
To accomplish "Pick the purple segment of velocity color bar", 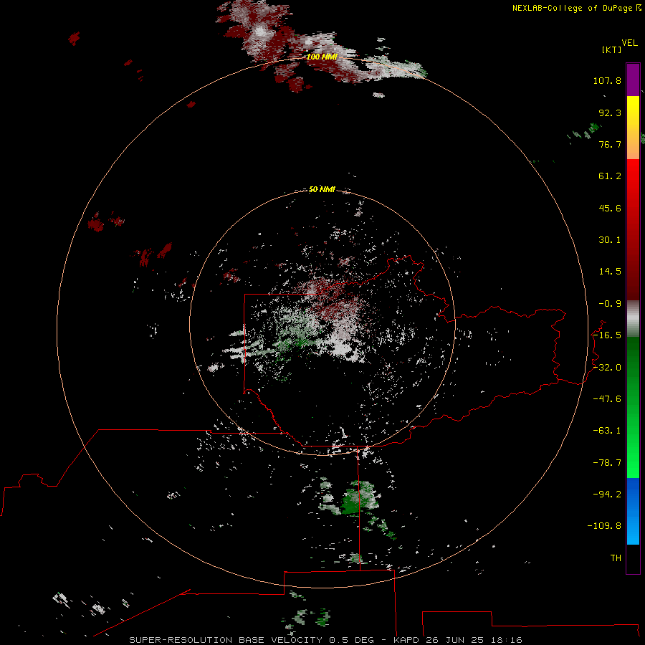I will tap(633, 80).
